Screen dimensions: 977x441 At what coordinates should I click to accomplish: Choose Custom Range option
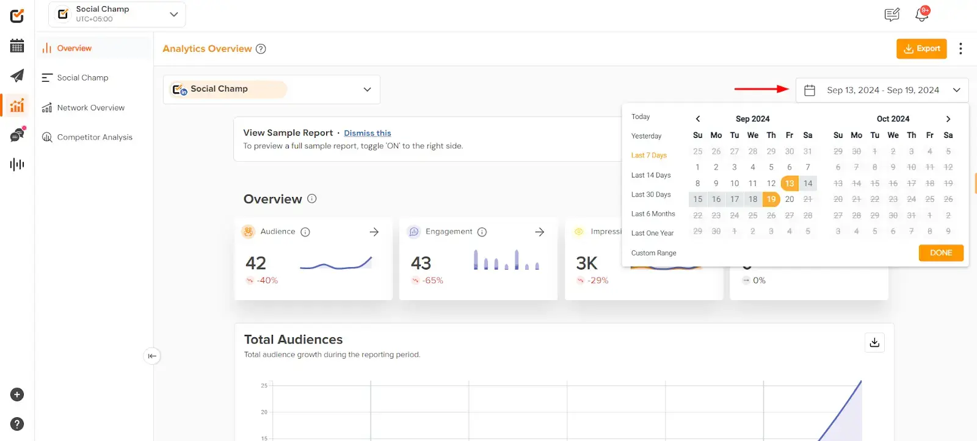click(653, 253)
